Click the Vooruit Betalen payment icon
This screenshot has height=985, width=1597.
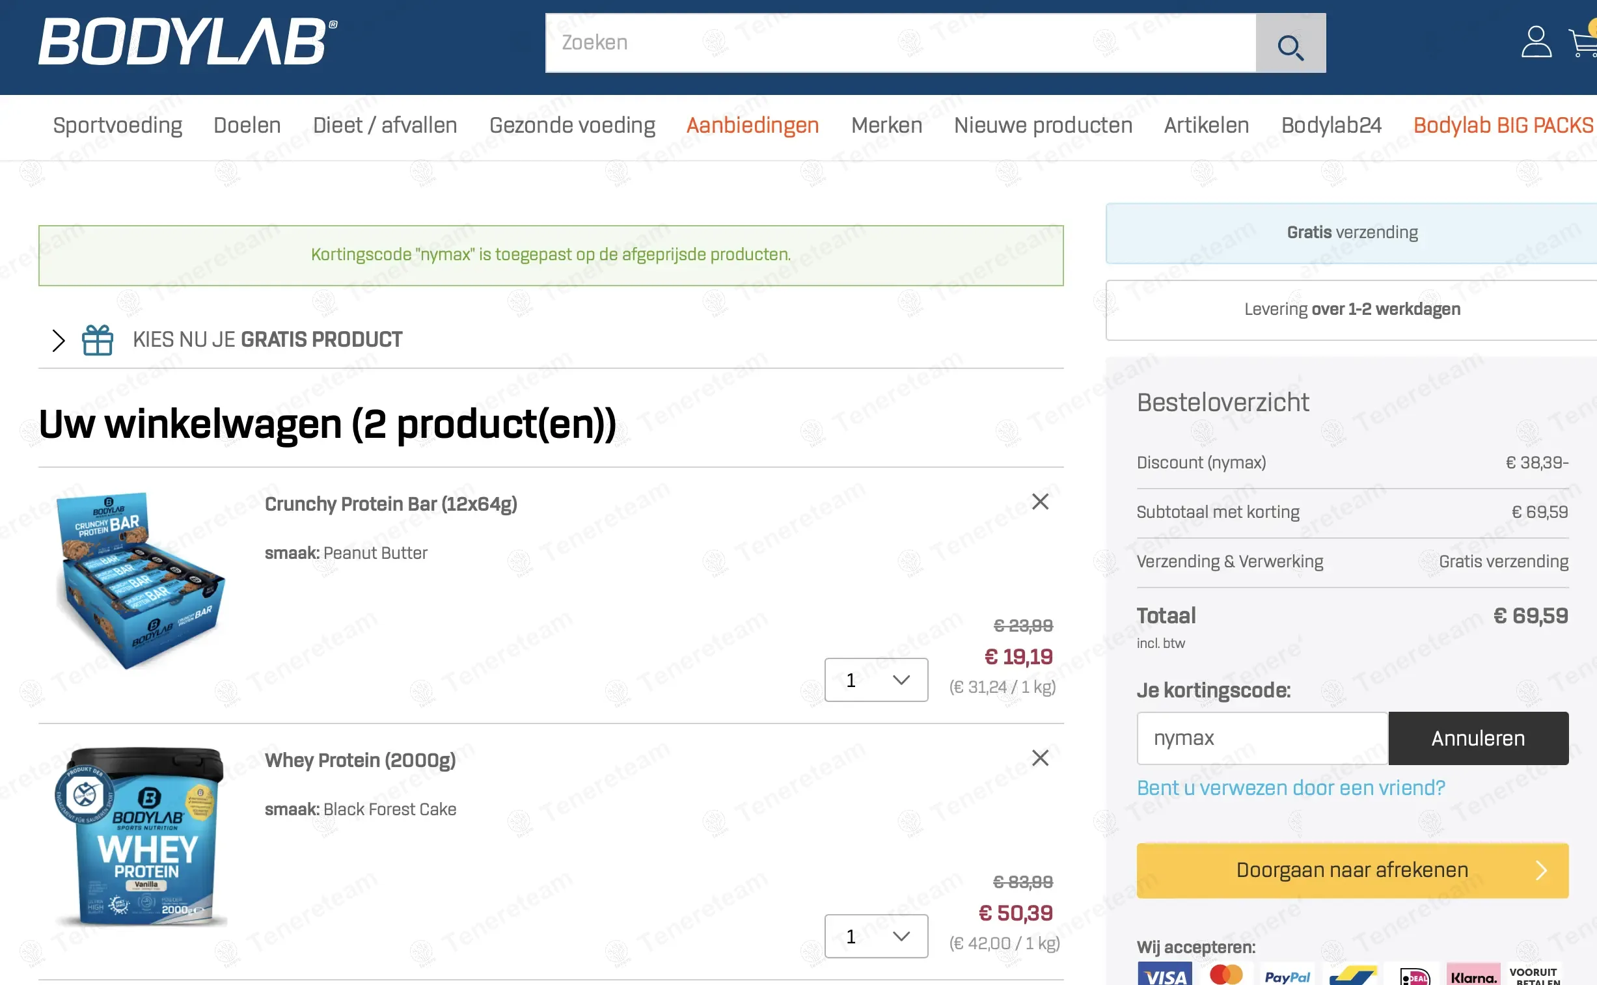(1536, 975)
